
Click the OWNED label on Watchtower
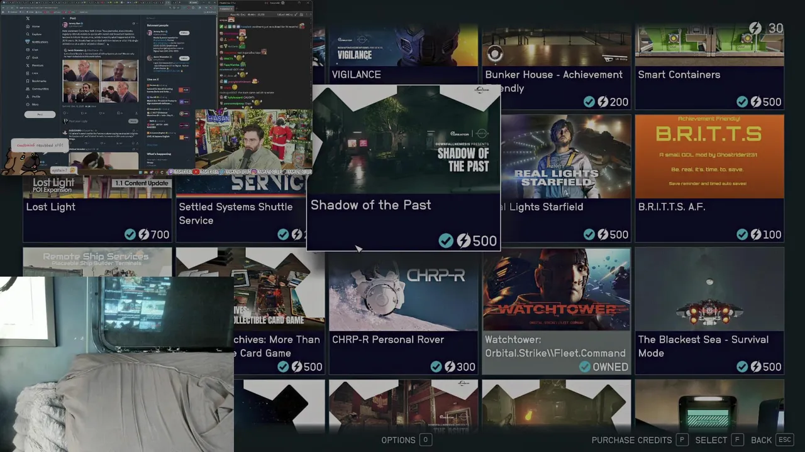coord(610,367)
